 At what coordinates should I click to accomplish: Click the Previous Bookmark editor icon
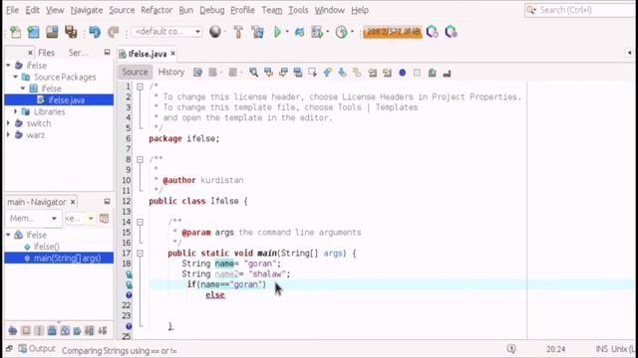(328, 73)
